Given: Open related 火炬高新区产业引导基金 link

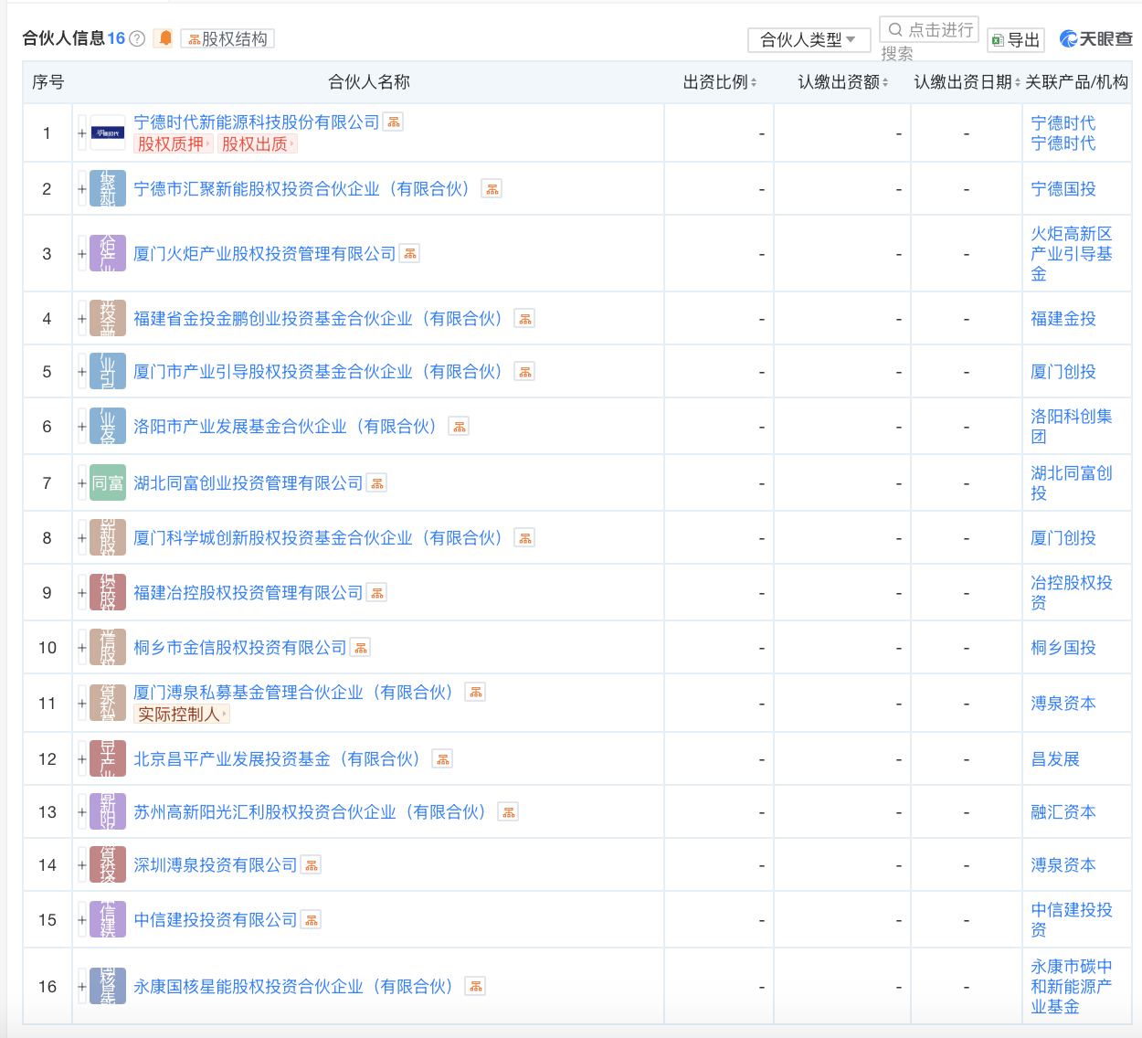Looking at the screenshot, I should pos(1072,254).
